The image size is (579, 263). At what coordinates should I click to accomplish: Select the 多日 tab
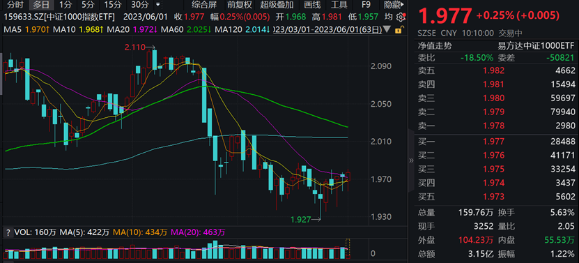40,5
